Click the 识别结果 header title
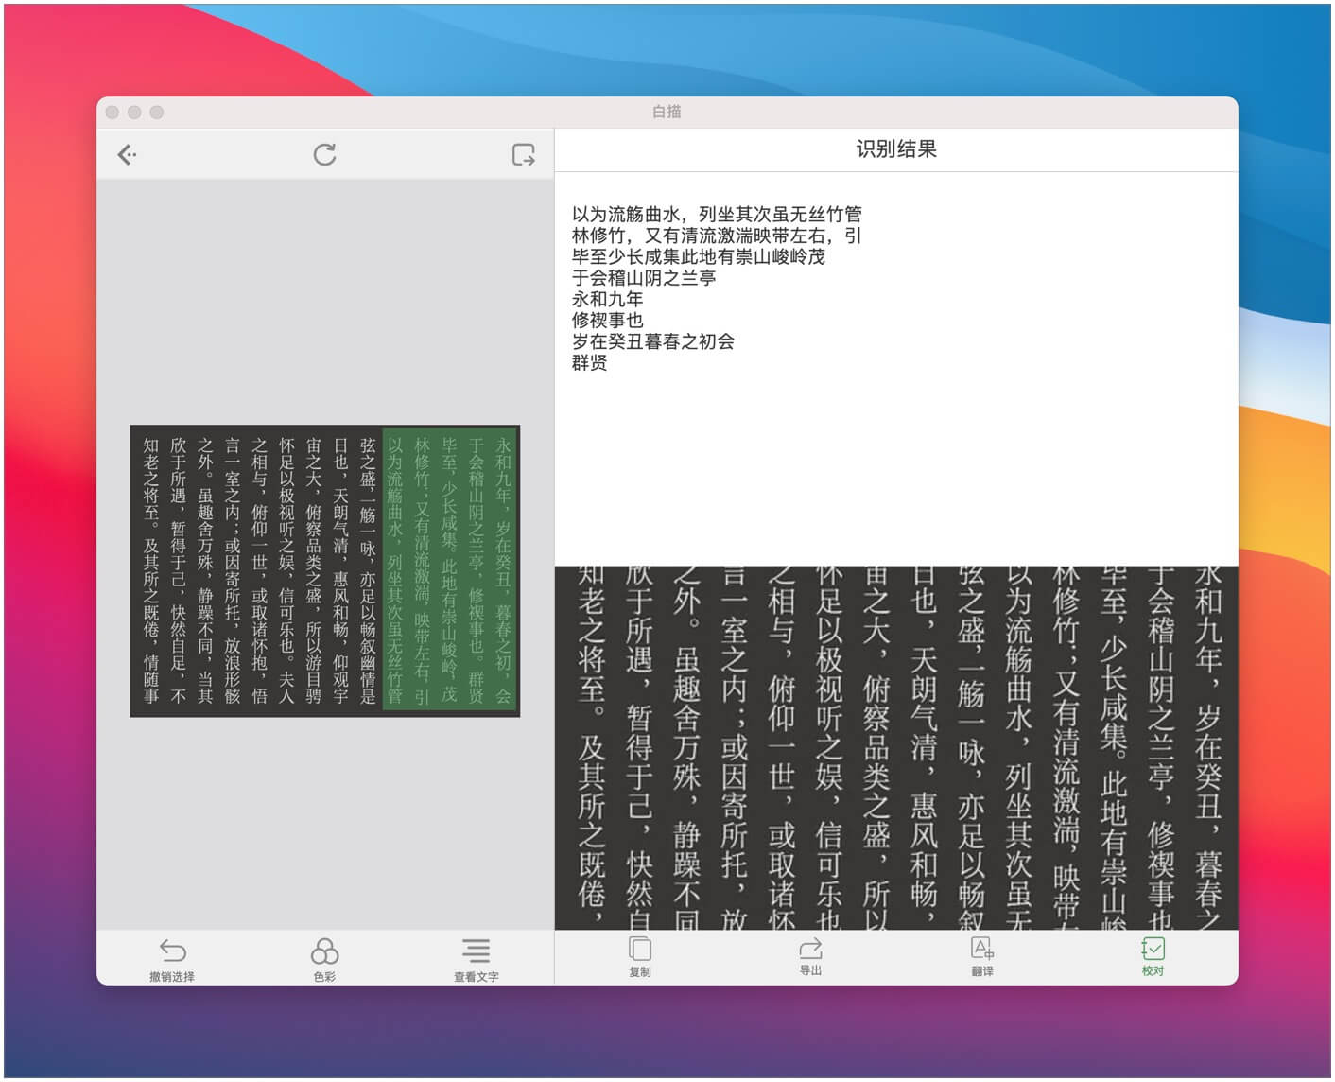1335x1082 pixels. [x=895, y=149]
